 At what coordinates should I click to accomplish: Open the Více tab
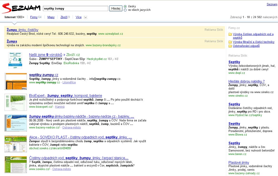(x=79, y=17)
